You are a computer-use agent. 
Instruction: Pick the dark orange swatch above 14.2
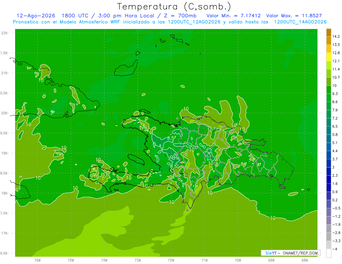329,32
